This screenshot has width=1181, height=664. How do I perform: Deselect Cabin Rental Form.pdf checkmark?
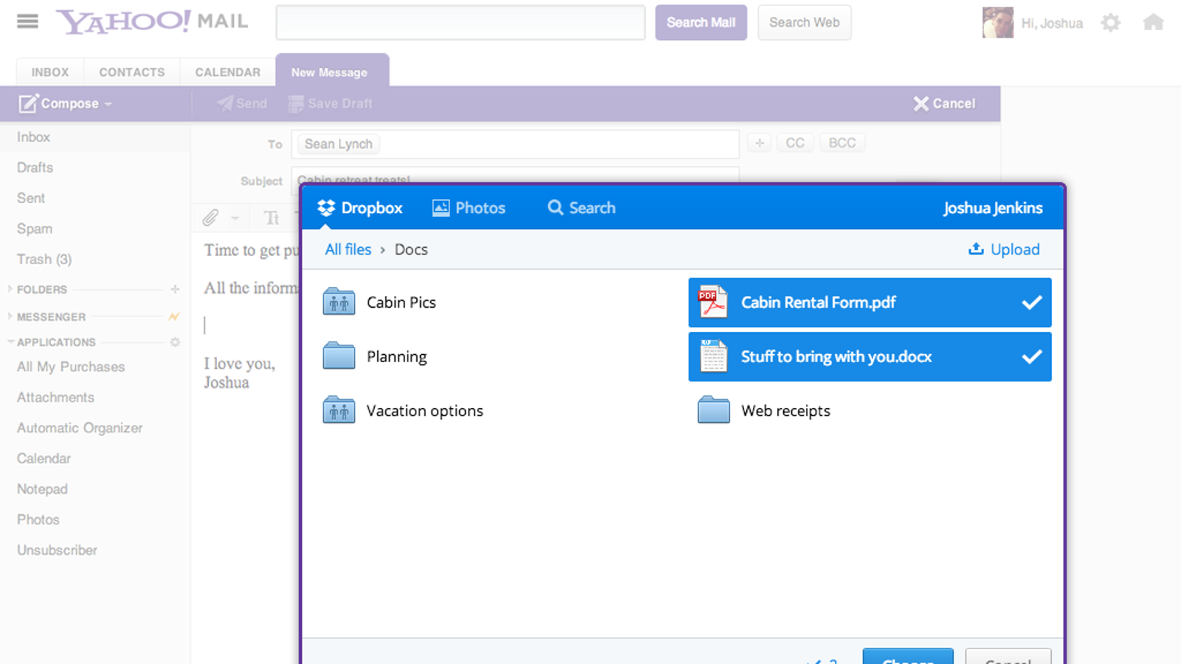[1032, 302]
